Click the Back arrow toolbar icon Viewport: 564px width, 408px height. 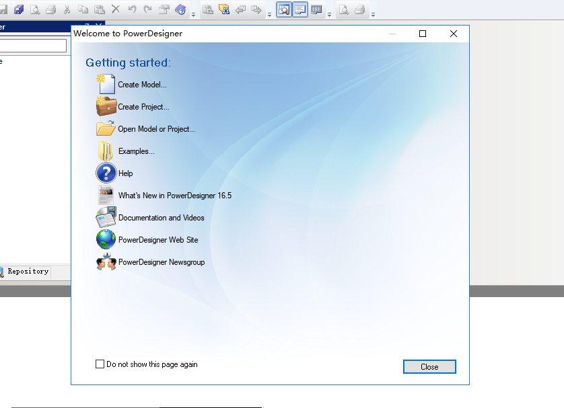point(240,9)
